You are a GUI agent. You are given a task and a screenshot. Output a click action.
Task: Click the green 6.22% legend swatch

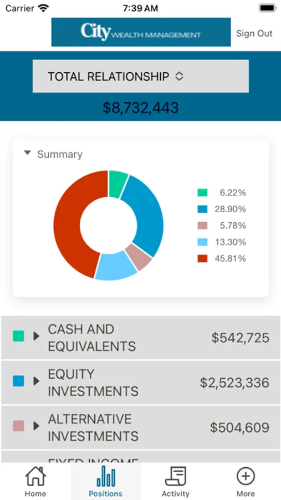click(x=202, y=193)
